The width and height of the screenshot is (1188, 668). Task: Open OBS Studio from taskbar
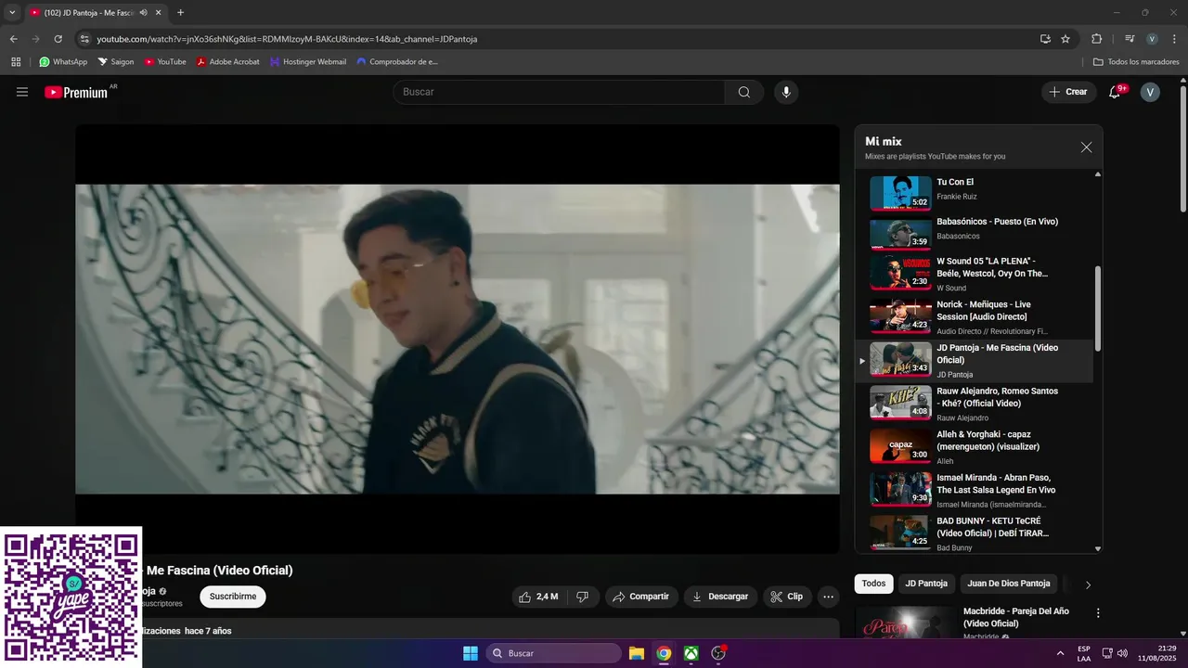point(718,653)
